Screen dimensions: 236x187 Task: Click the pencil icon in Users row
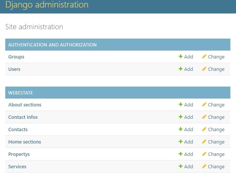(204, 69)
